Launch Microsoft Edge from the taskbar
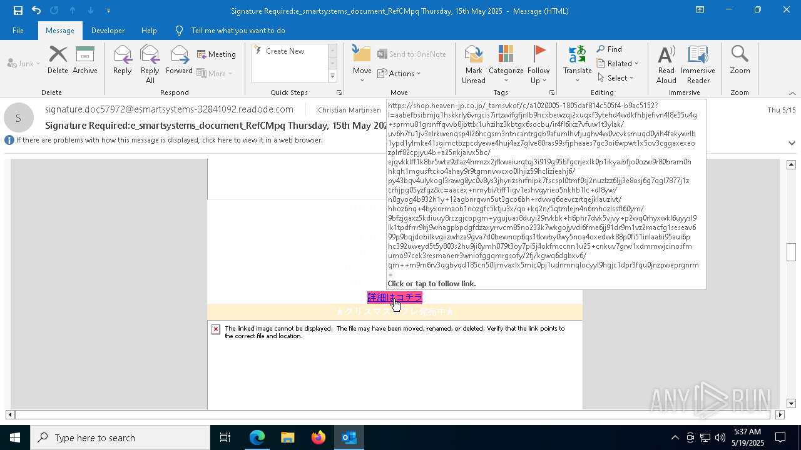Viewport: 801px width, 450px height. pyautogui.click(x=257, y=437)
